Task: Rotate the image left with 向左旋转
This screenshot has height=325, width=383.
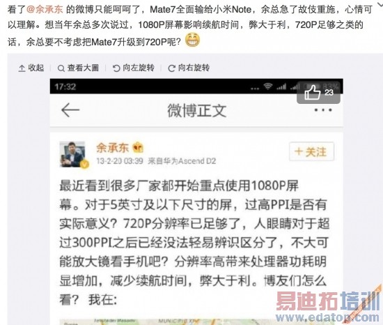Action: [134, 68]
